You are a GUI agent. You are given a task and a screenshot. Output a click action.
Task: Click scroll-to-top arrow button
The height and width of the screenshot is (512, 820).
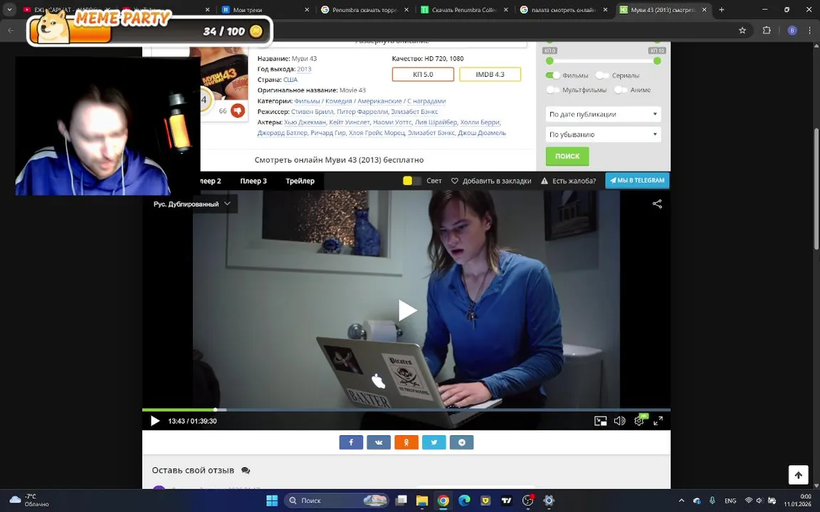(x=799, y=475)
